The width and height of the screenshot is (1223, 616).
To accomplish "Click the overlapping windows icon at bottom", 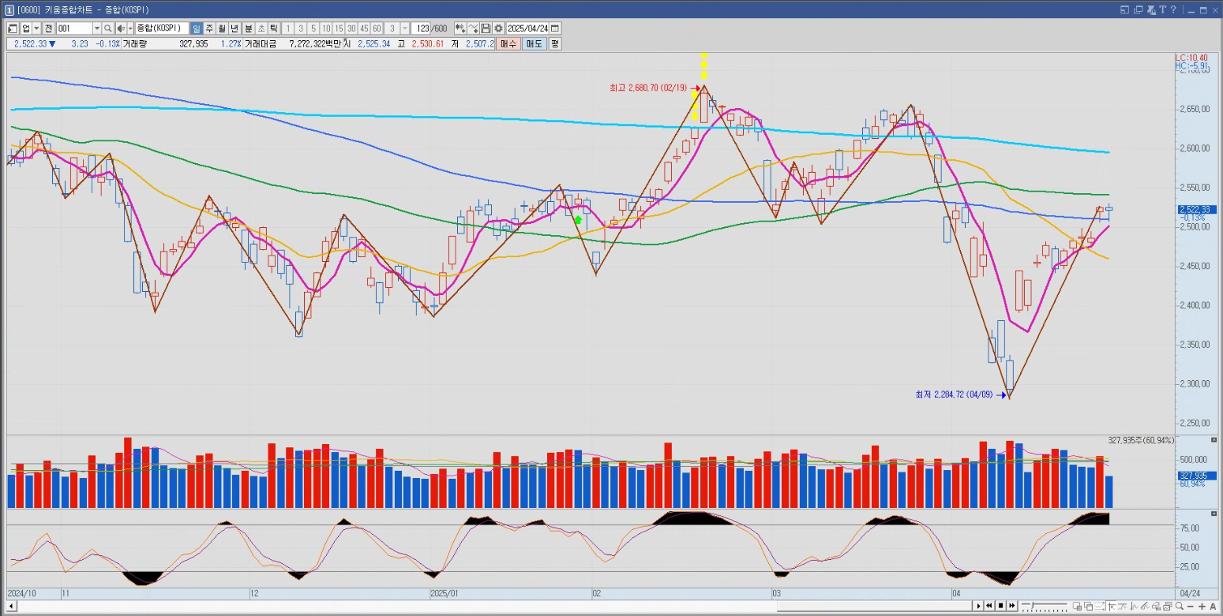I will [x=1089, y=606].
